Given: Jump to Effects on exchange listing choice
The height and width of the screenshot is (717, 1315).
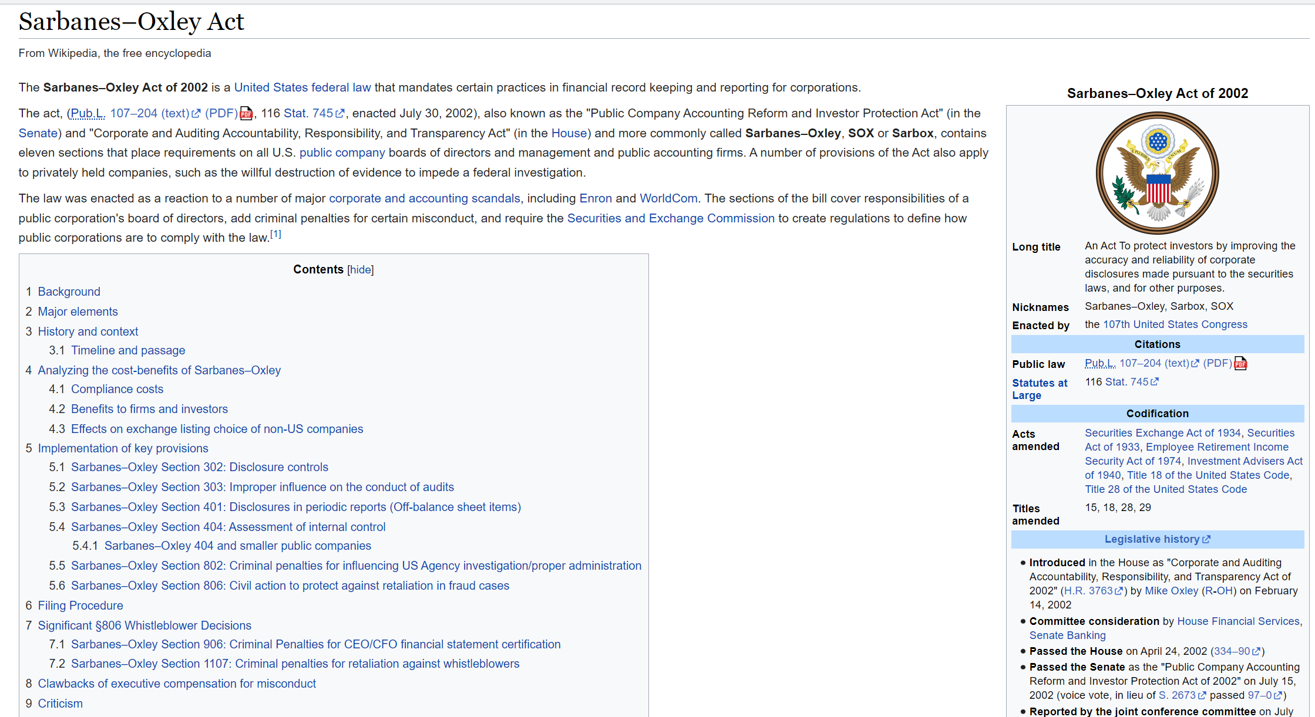Looking at the screenshot, I should tap(217, 429).
